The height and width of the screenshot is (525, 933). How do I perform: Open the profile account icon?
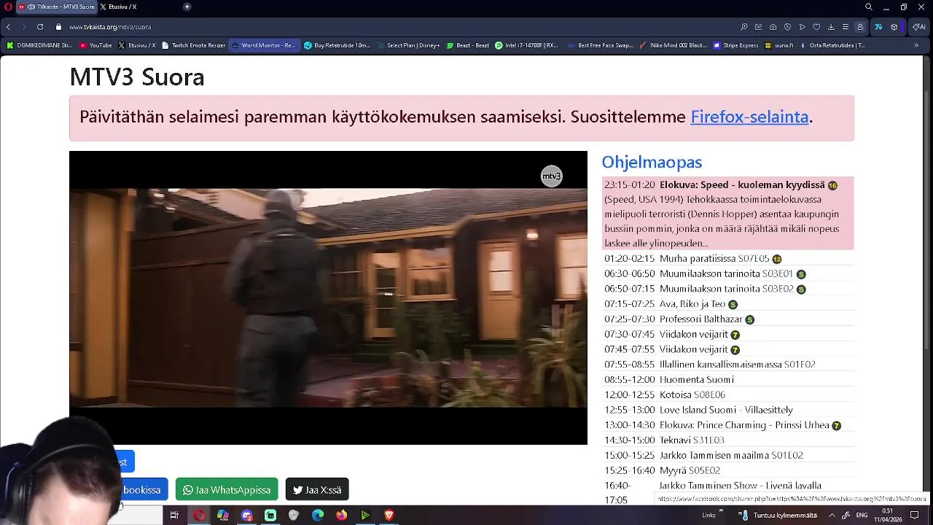[x=860, y=27]
